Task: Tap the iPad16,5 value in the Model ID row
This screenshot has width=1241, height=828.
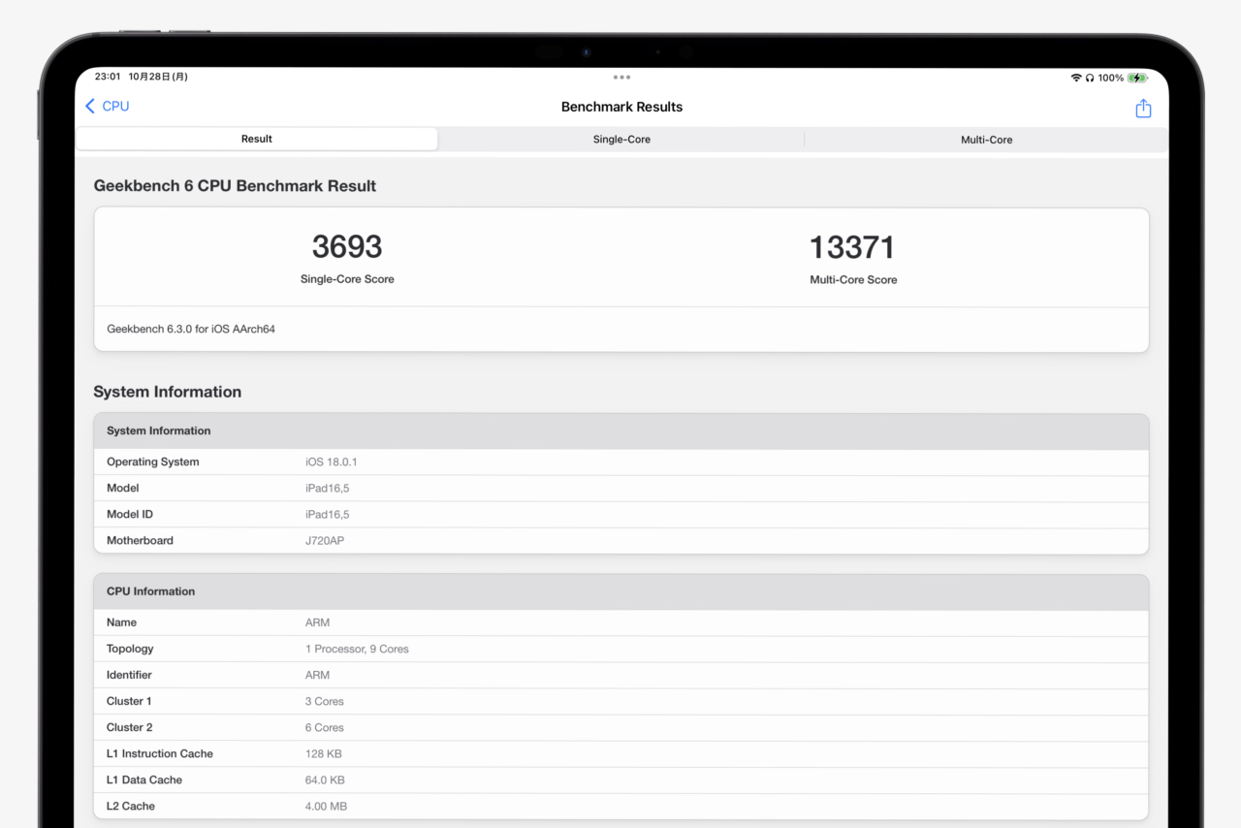Action: pyautogui.click(x=328, y=515)
